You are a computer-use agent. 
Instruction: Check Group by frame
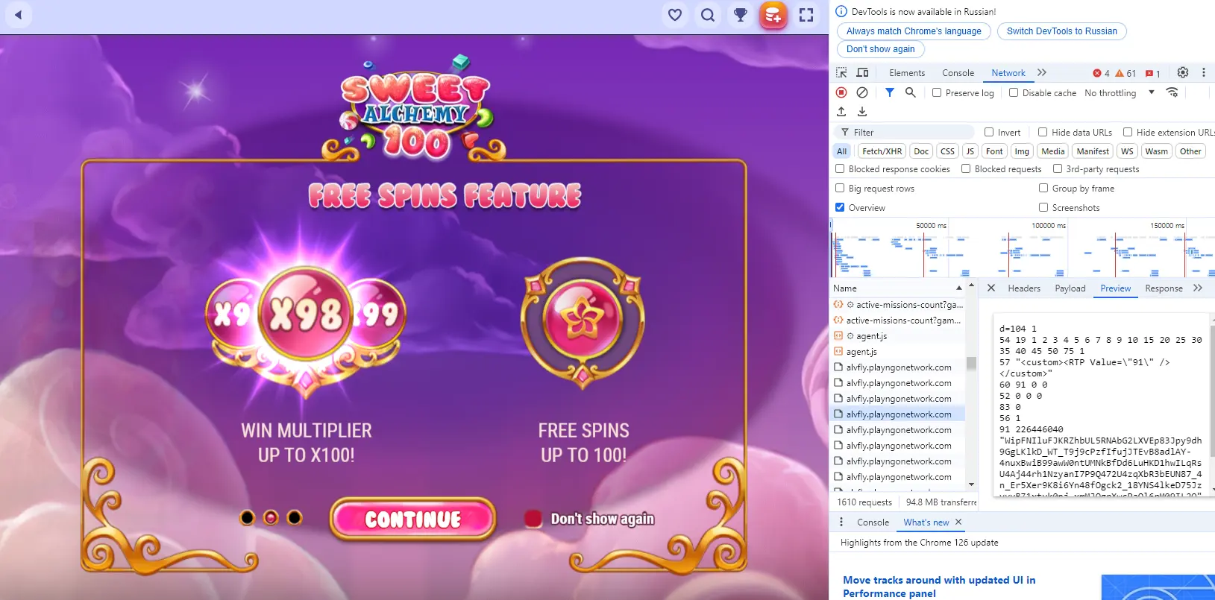tap(1043, 188)
